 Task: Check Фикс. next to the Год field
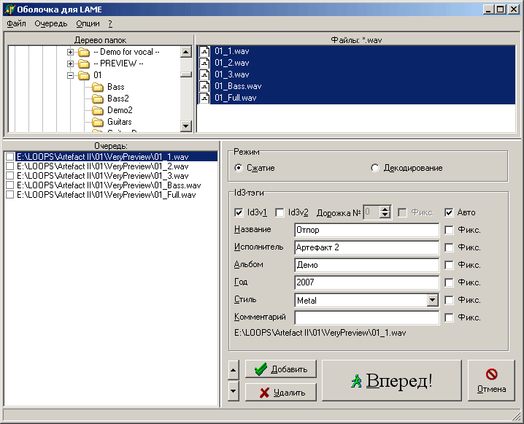pyautogui.click(x=449, y=282)
